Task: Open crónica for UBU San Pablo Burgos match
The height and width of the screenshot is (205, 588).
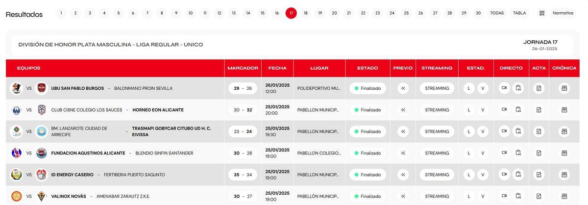Action: [564, 88]
